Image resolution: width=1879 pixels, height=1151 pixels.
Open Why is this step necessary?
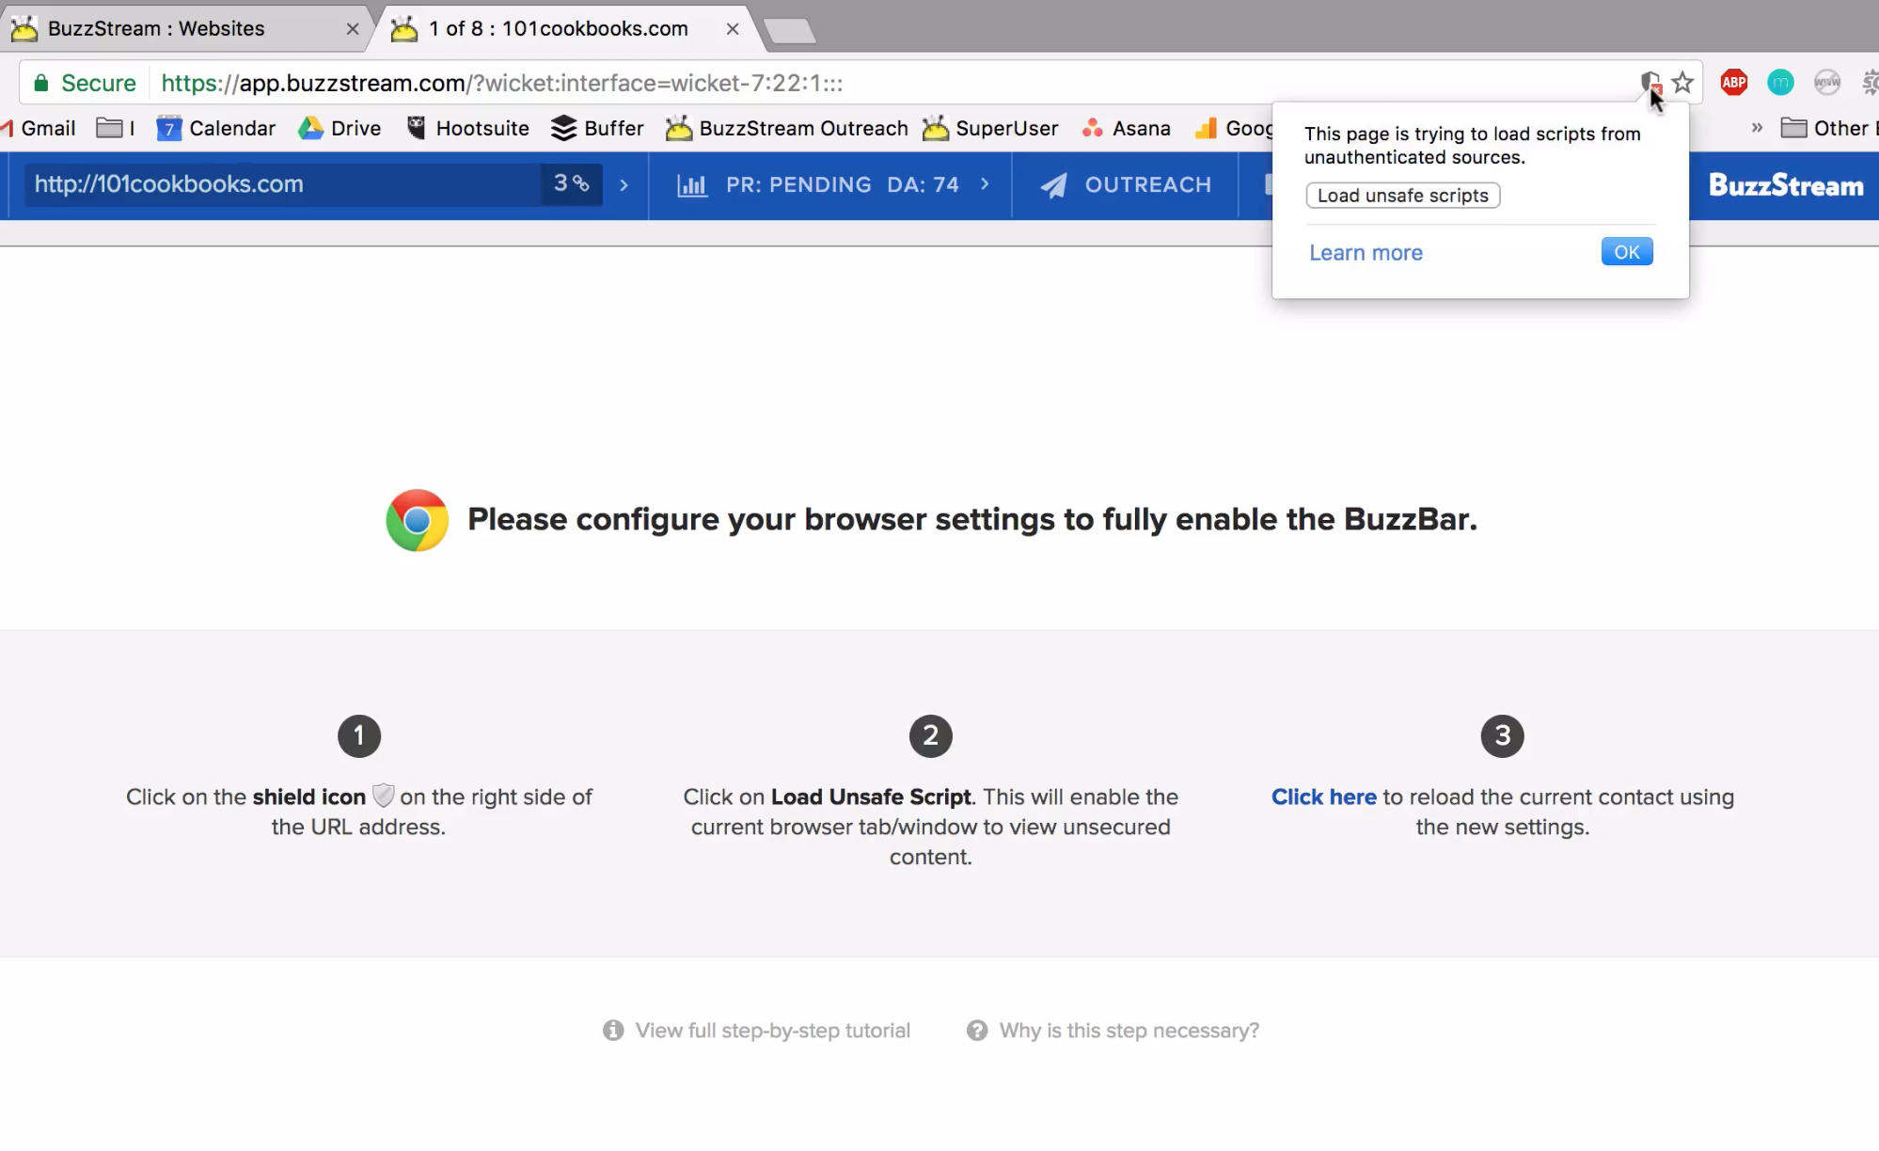coord(1129,1031)
